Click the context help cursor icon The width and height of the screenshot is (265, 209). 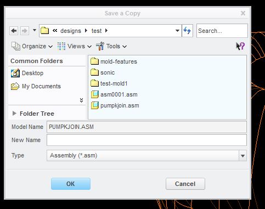point(240,46)
